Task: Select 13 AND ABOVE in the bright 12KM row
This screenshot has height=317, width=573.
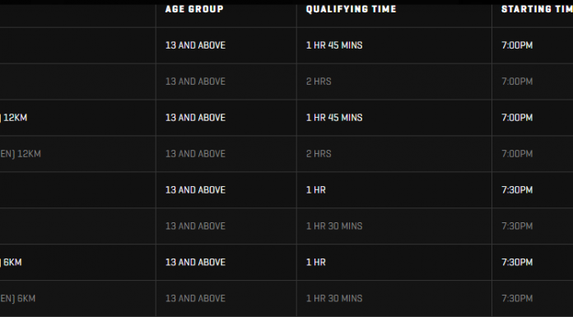Action: click(x=195, y=118)
